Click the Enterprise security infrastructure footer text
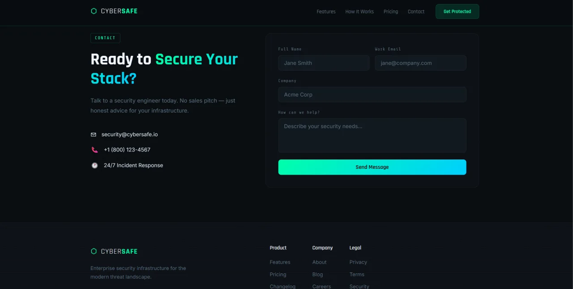Viewport: 573px width, 289px height. (x=138, y=272)
